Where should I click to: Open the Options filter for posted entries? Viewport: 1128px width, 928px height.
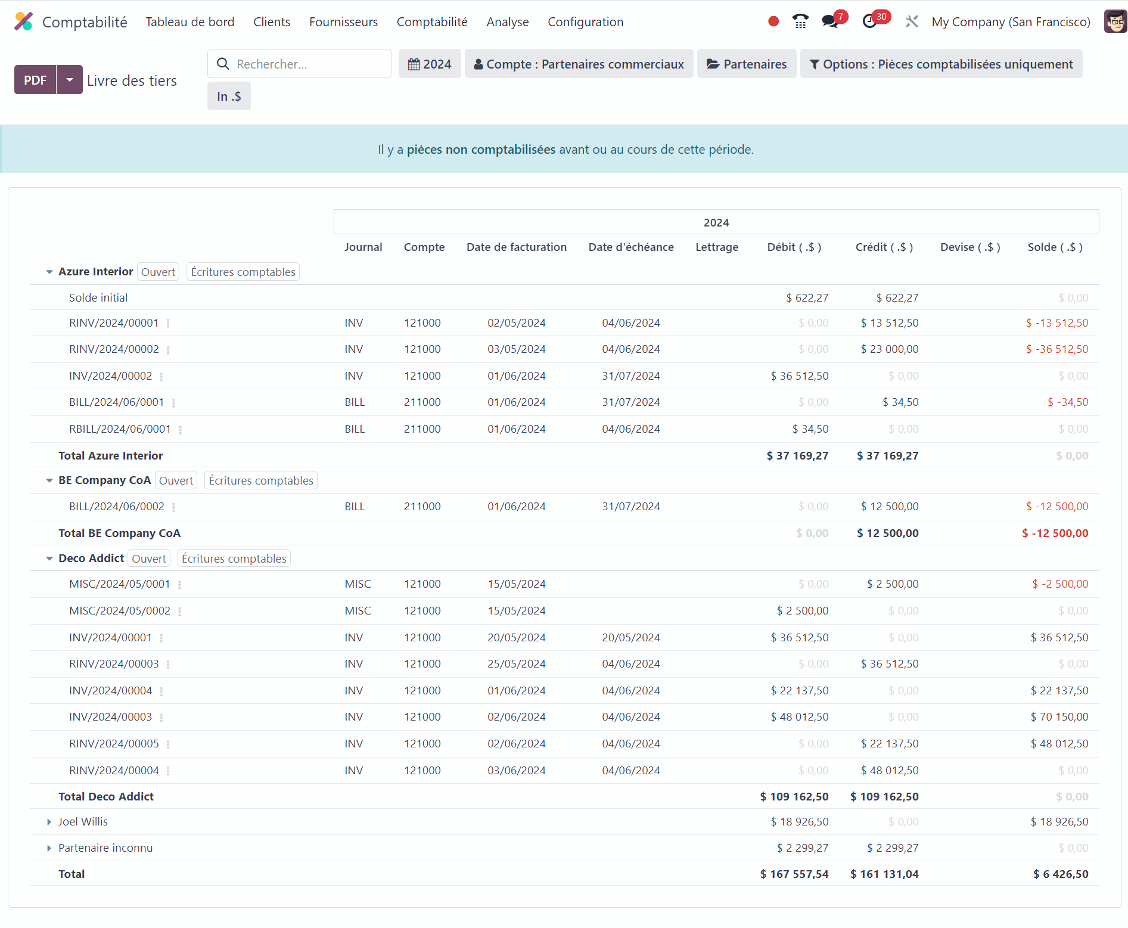click(941, 64)
